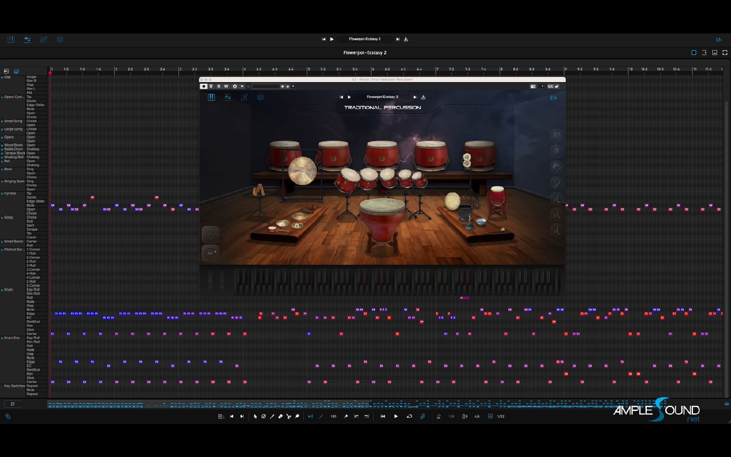Go to the previous preset in the top bar

click(324, 39)
